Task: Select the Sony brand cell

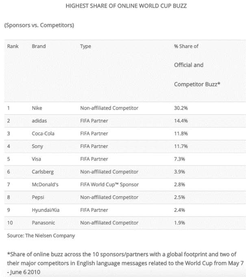Action: [37, 146]
